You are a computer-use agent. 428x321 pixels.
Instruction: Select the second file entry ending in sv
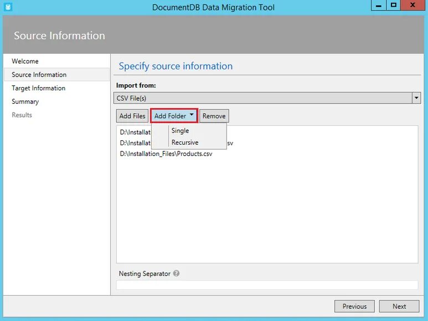pos(135,143)
